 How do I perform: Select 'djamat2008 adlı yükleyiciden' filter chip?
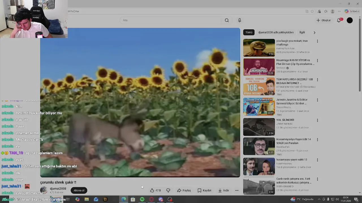[276, 32]
